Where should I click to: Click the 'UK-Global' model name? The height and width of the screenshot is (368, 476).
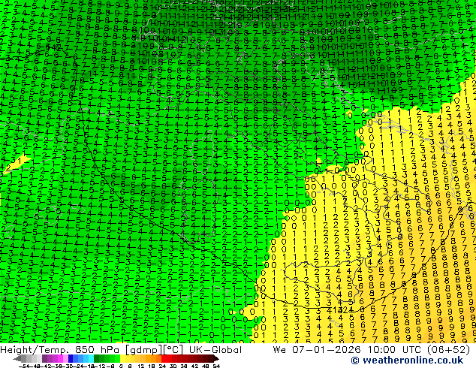215,350
